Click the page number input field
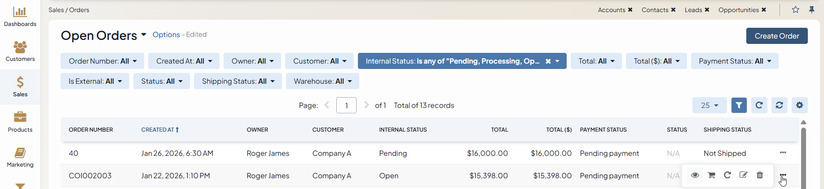 pyautogui.click(x=346, y=105)
